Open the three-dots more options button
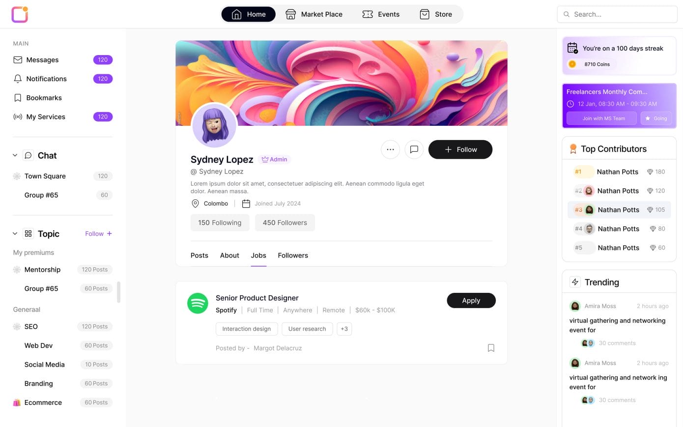Viewport: 683px width, 427px height. click(390, 149)
